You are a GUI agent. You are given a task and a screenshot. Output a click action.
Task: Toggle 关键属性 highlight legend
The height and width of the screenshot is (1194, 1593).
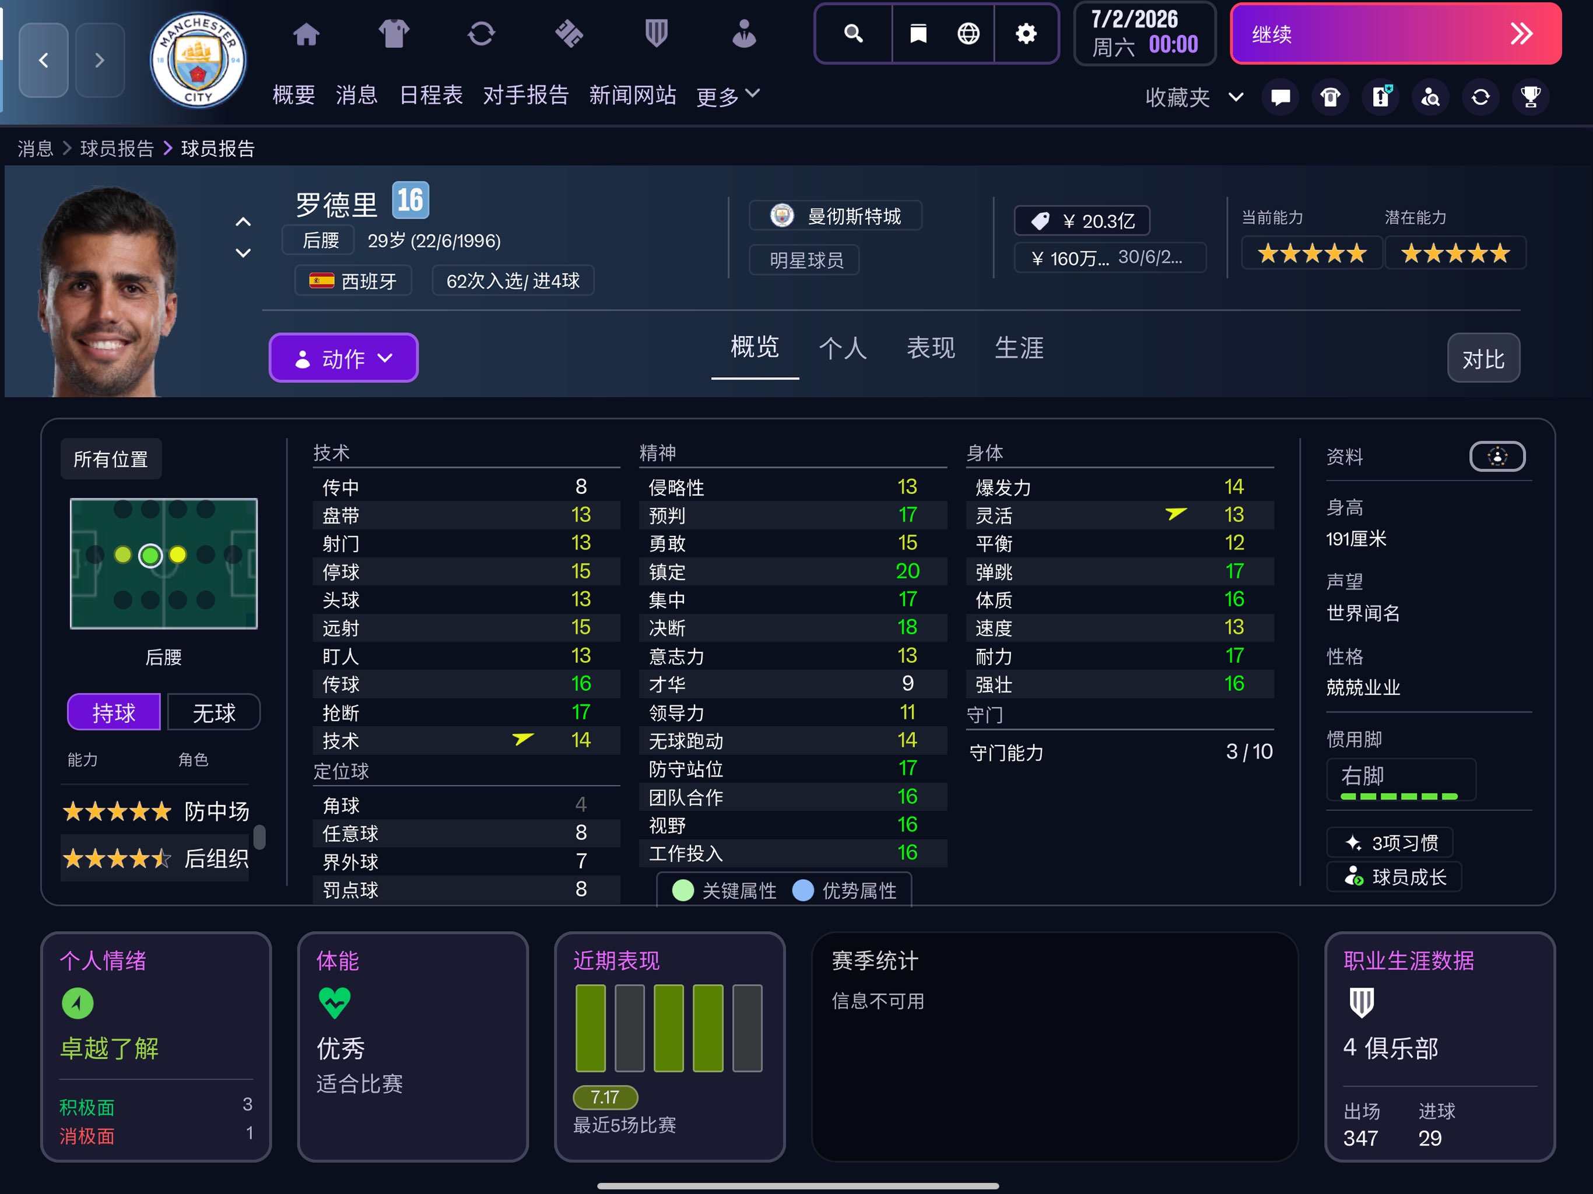point(724,891)
